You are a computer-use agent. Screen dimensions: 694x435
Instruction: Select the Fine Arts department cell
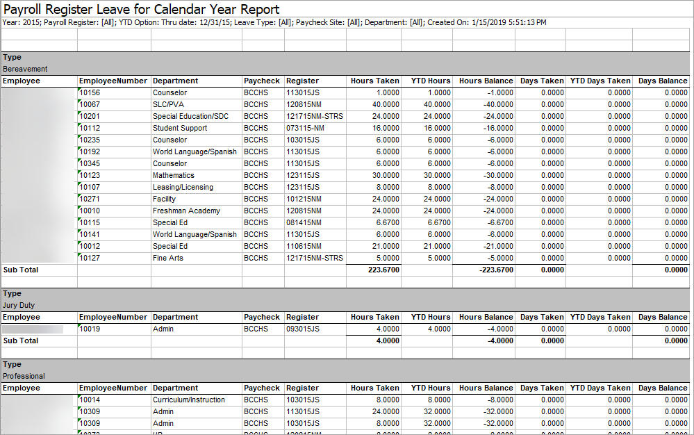coord(168,258)
